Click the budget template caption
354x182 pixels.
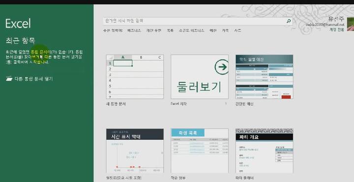click(x=244, y=104)
